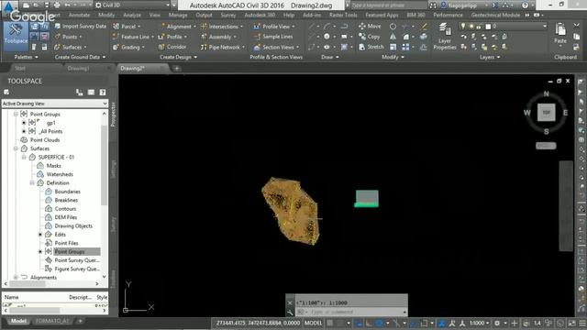Viewport: 587px width, 330px height.
Task: Open the Civil 3D workspace dropdown
Action: point(132,5)
